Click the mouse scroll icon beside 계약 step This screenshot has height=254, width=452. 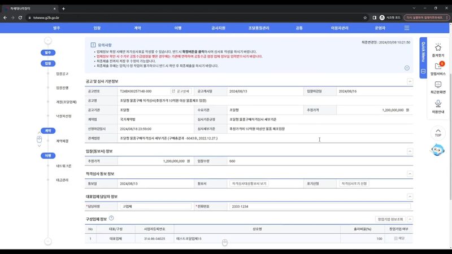(x=39, y=139)
